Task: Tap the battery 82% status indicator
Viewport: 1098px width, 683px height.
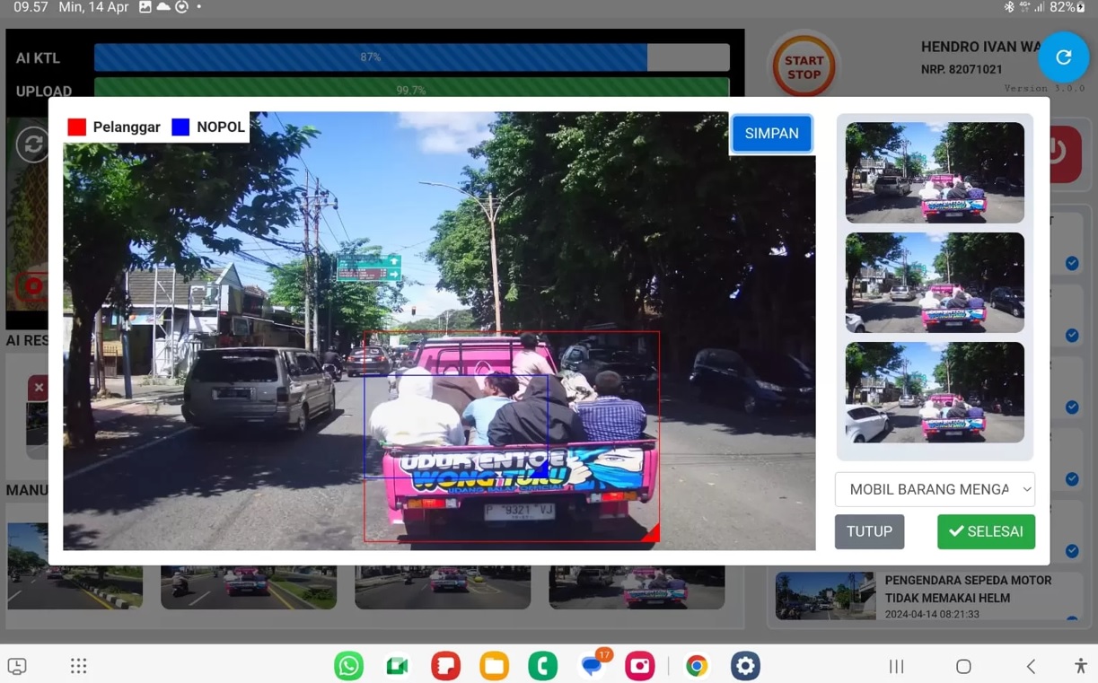Action: click(x=1068, y=7)
